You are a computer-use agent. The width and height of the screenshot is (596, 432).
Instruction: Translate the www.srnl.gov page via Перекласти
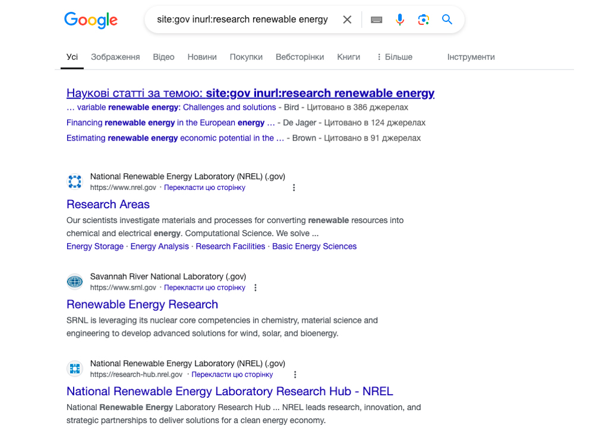(204, 288)
